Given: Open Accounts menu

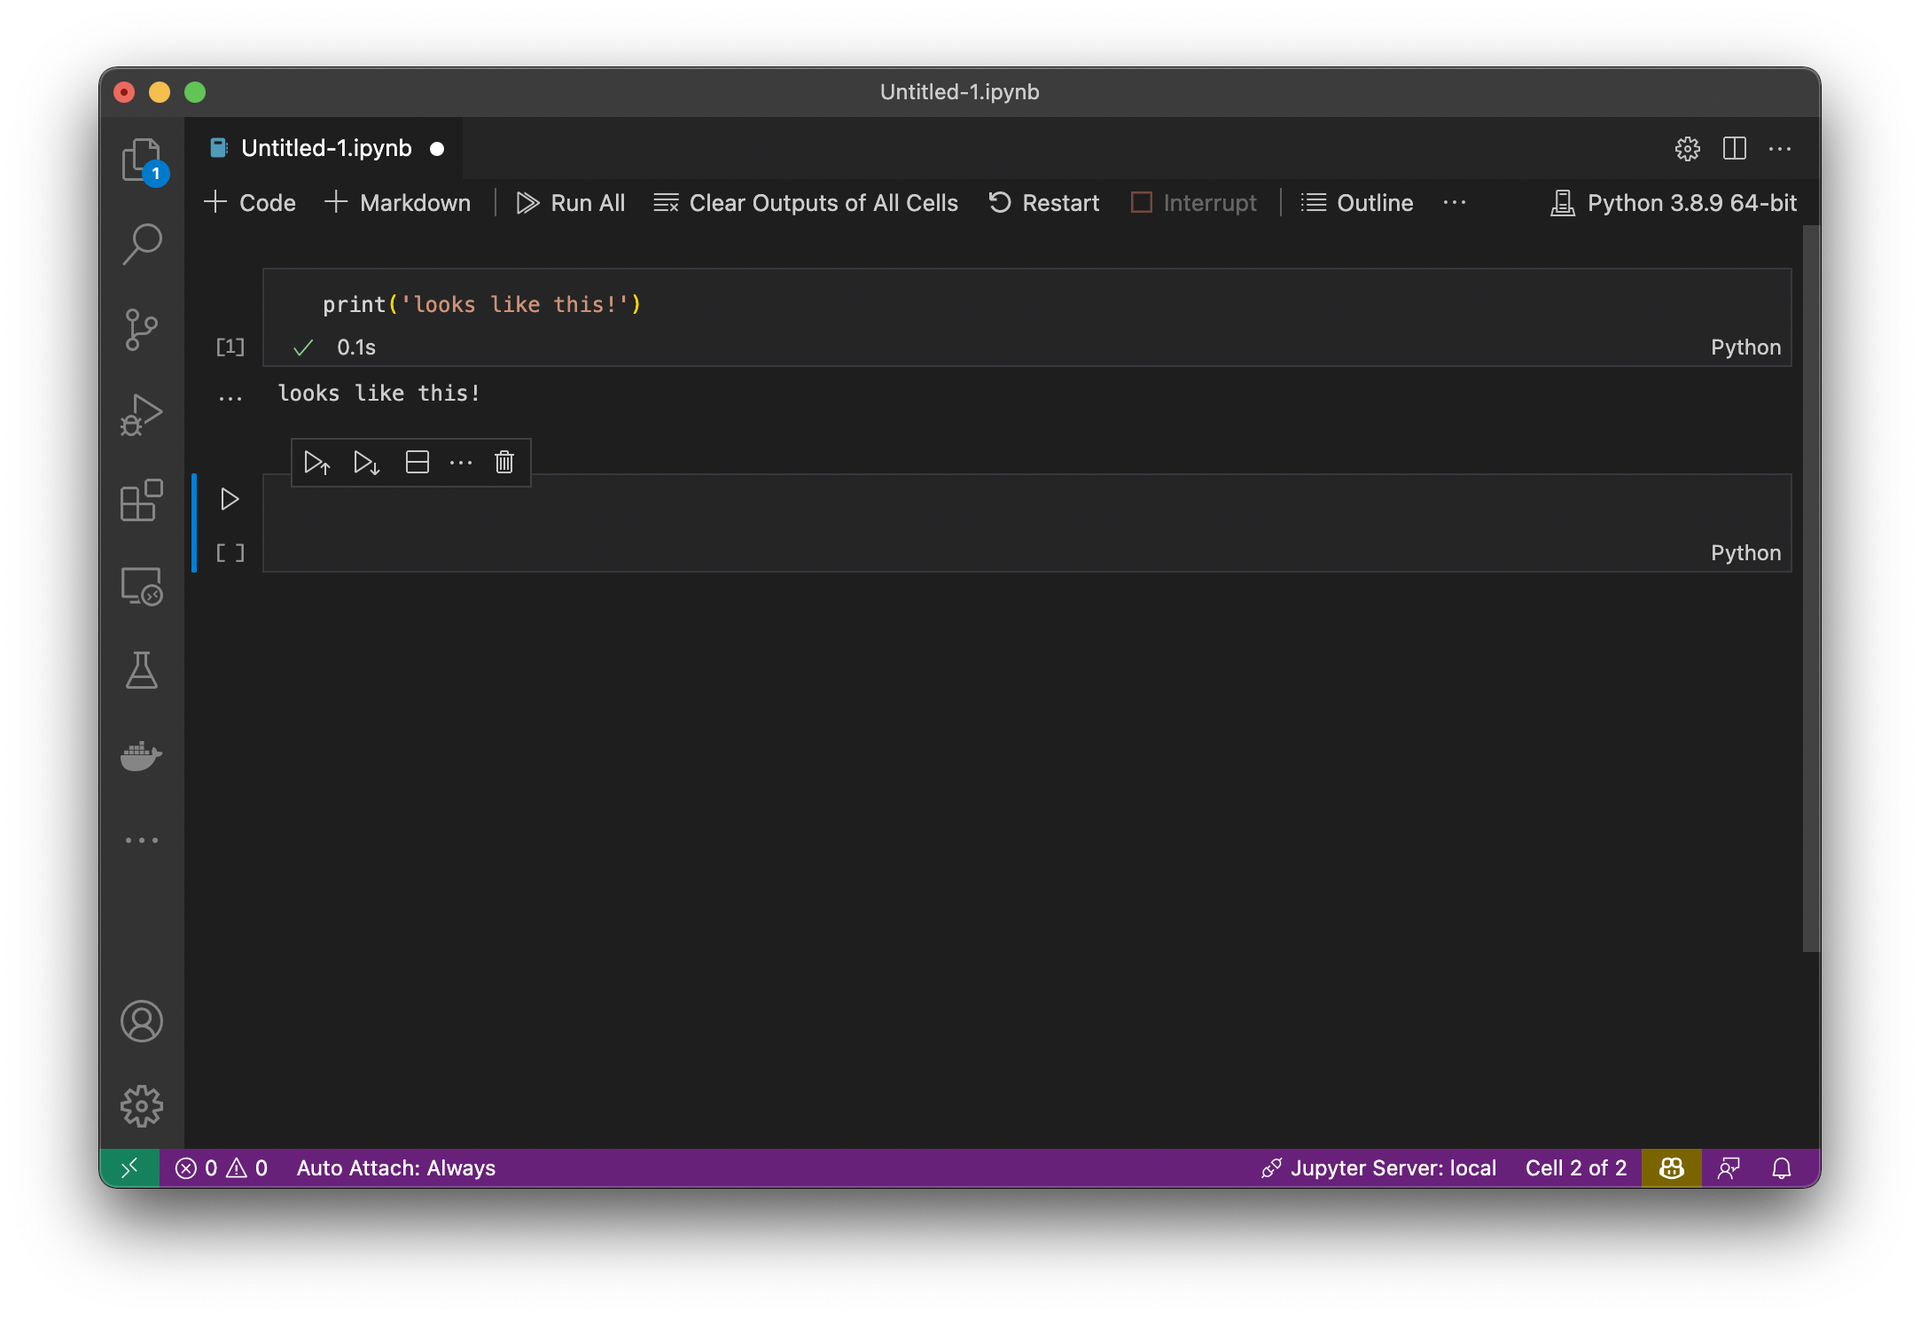Looking at the screenshot, I should tap(142, 1021).
